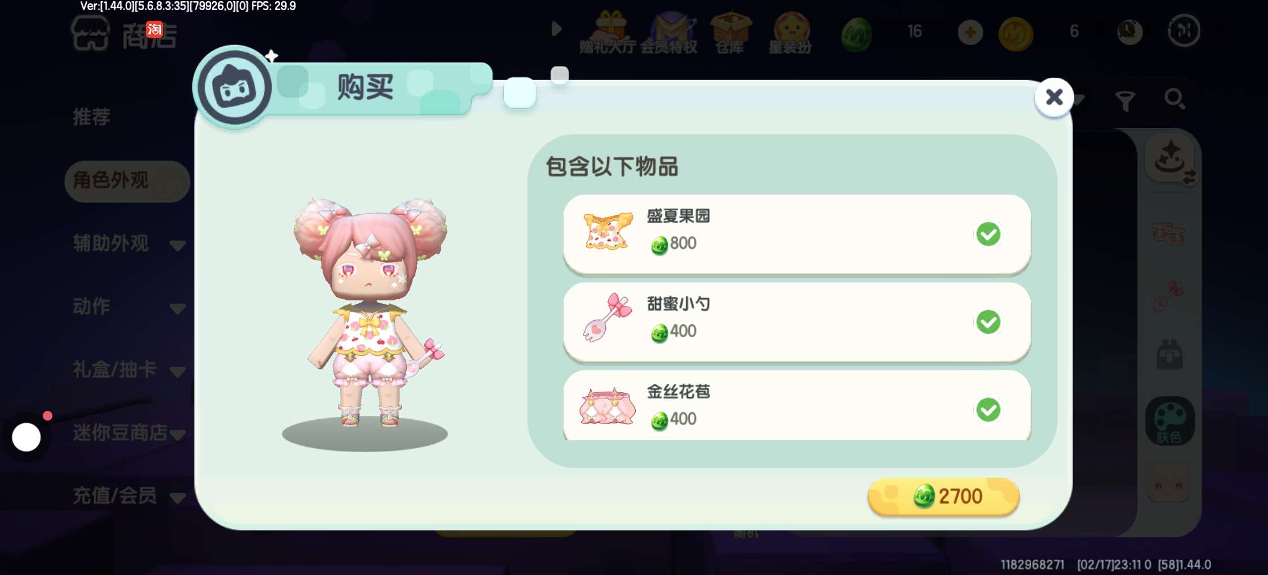Open the 星装扮 star outfit icon
Screen dimensions: 1268x575
point(791,32)
